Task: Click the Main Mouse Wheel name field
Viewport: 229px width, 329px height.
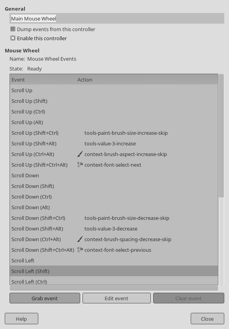Action: click(x=117, y=19)
